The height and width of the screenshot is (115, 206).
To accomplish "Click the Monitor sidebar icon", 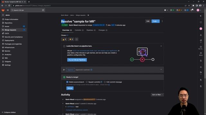I will point(3,51).
